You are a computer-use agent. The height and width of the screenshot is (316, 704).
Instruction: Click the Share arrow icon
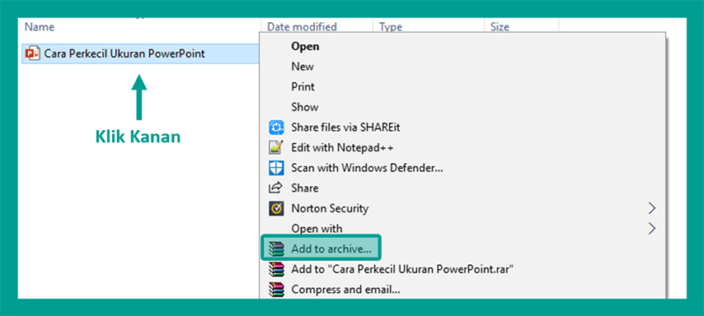point(275,188)
